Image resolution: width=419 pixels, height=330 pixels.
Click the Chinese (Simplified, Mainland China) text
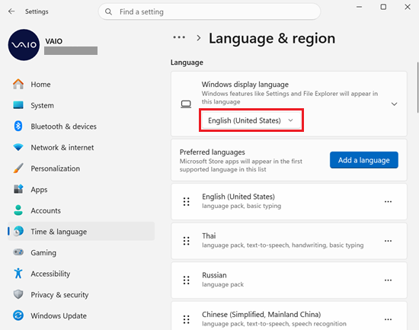click(x=261, y=315)
